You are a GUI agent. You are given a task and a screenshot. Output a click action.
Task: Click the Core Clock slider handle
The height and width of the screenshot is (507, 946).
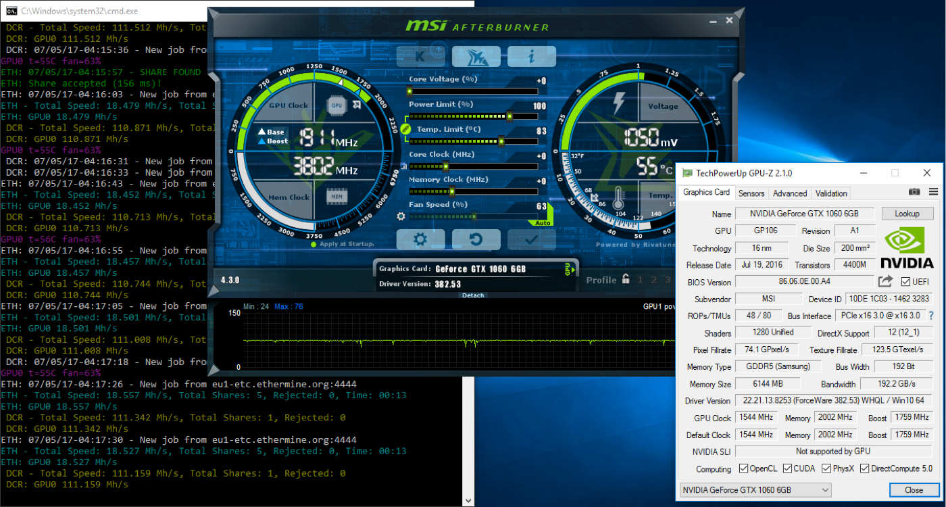[x=445, y=166]
